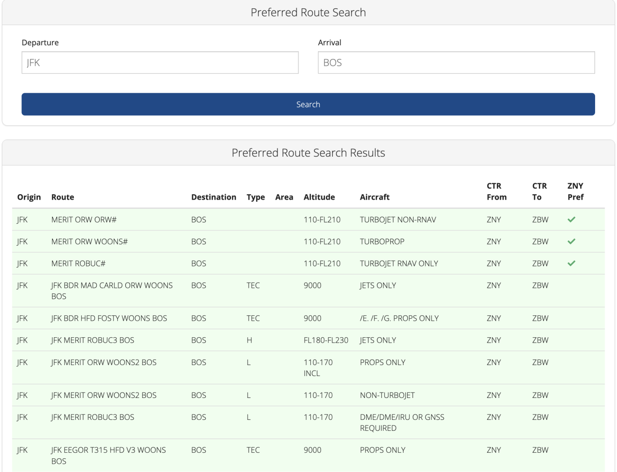Screen dimensions: 617x472
Task: Click inside the Departure input field
Action: coord(160,63)
